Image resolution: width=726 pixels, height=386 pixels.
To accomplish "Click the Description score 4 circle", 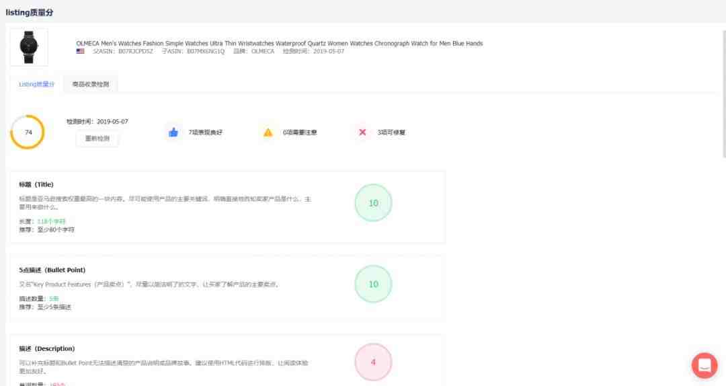I will tap(373, 362).
